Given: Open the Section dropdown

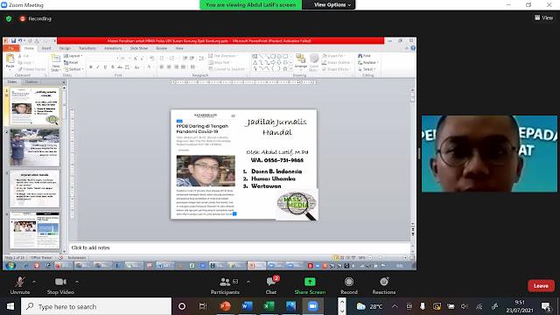Looking at the screenshot, I should pos(73,69).
